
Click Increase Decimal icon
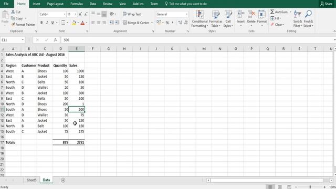(180, 23)
